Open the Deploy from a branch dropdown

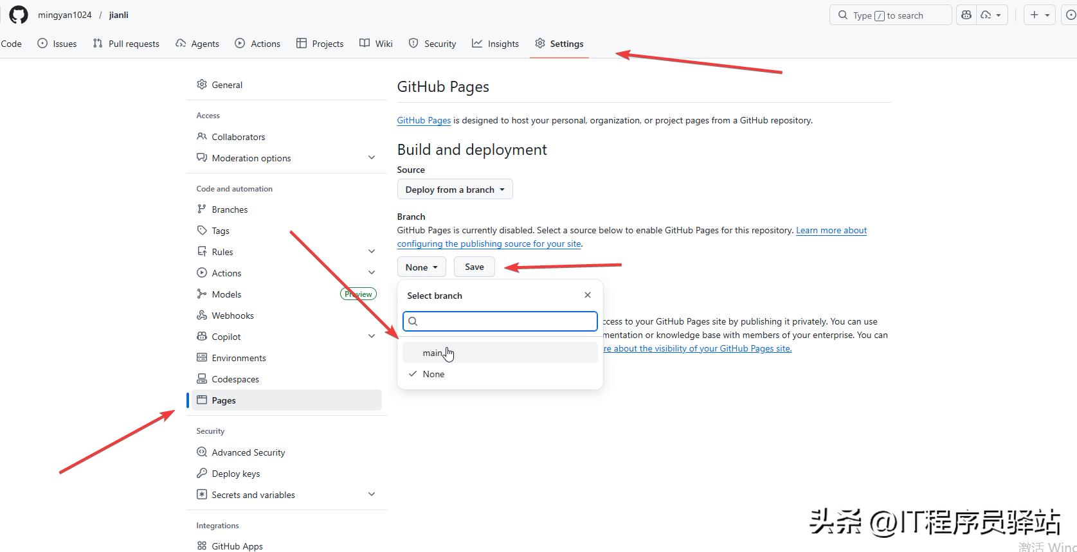[455, 190]
